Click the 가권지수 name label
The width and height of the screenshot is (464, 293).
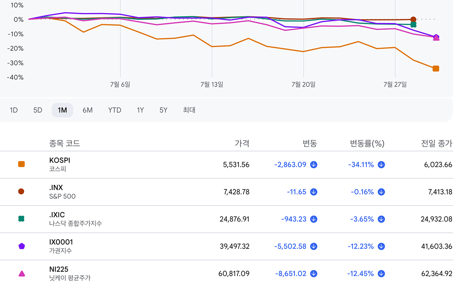61,251
